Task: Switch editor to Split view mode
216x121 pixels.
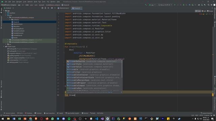Action: 204,11
